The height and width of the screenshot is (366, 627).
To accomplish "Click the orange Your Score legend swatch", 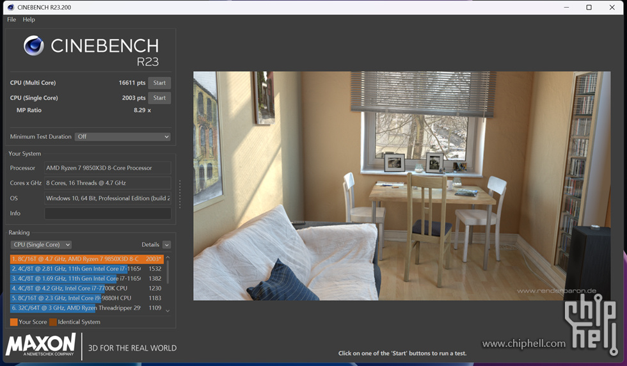I will [x=13, y=322].
